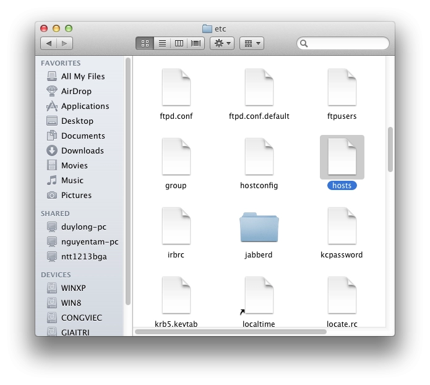Click the hostconfig file name label
This screenshot has height=385, width=430.
coord(259,186)
